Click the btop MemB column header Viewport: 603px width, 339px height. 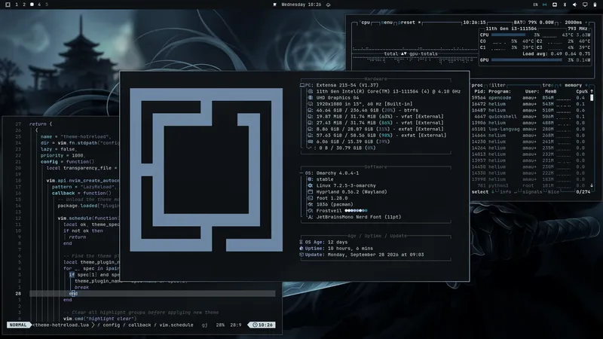550,91
